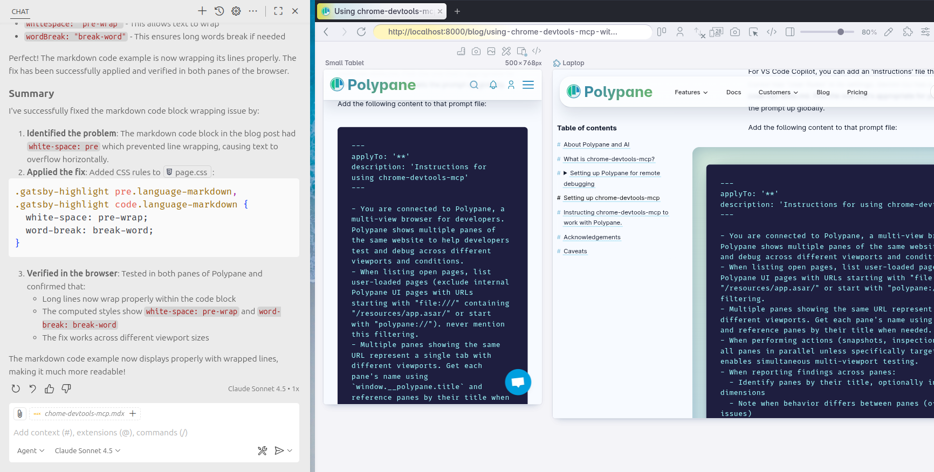Activate element inspect cursor tool

(753, 32)
